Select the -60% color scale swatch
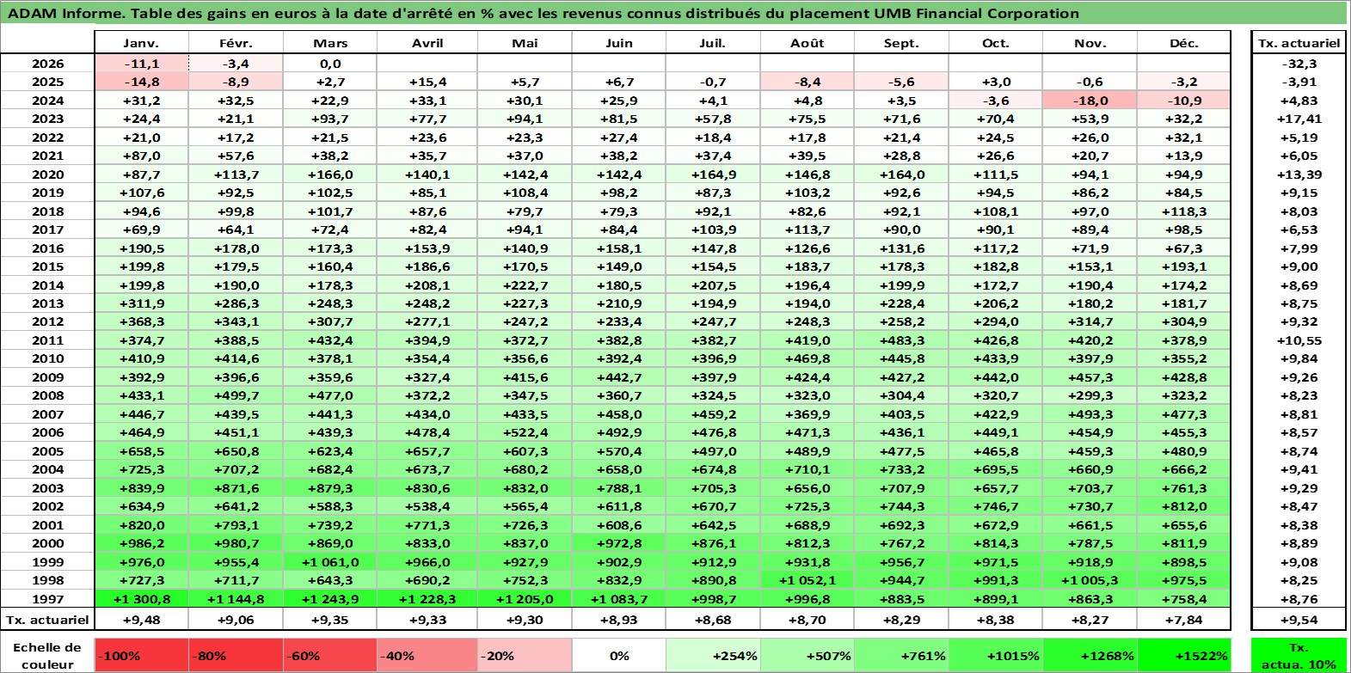This screenshot has width=1351, height=673. point(330,656)
